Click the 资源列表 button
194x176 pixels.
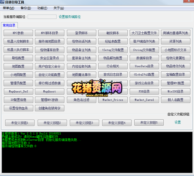tap(175, 41)
